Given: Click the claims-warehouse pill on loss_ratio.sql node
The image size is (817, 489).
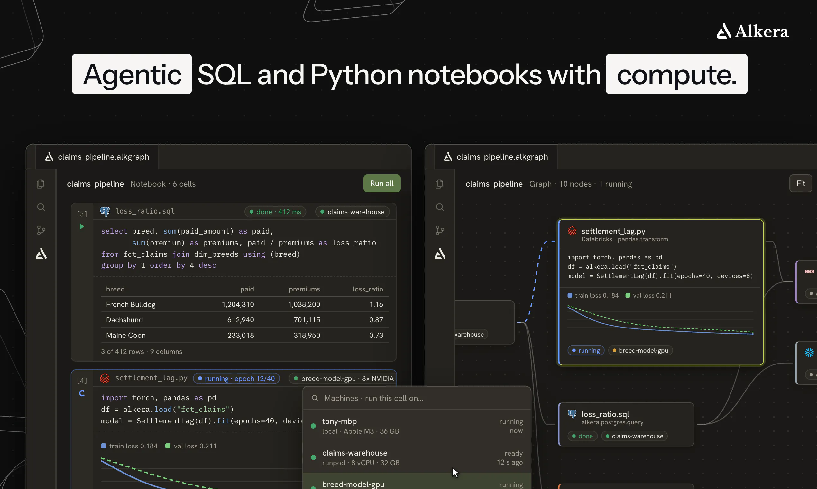Looking at the screenshot, I should [x=634, y=436].
